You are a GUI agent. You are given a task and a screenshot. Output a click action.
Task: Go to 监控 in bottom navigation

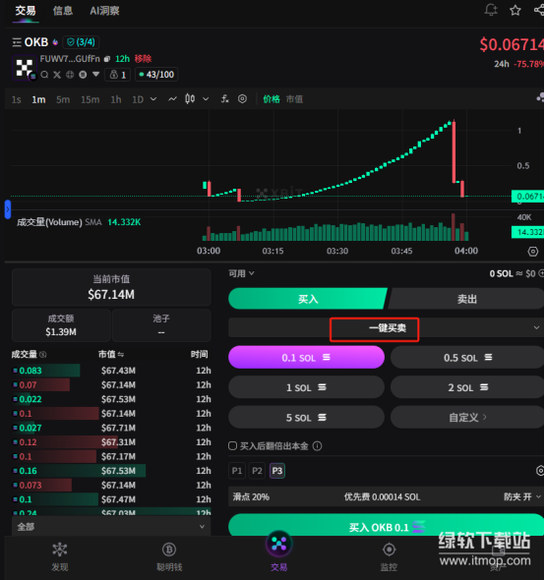[x=389, y=556]
